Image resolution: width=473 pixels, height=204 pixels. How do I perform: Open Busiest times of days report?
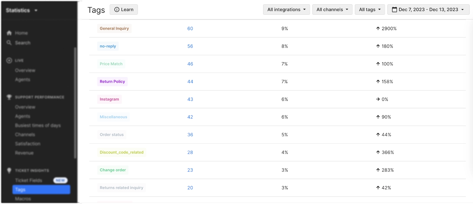(x=38, y=125)
